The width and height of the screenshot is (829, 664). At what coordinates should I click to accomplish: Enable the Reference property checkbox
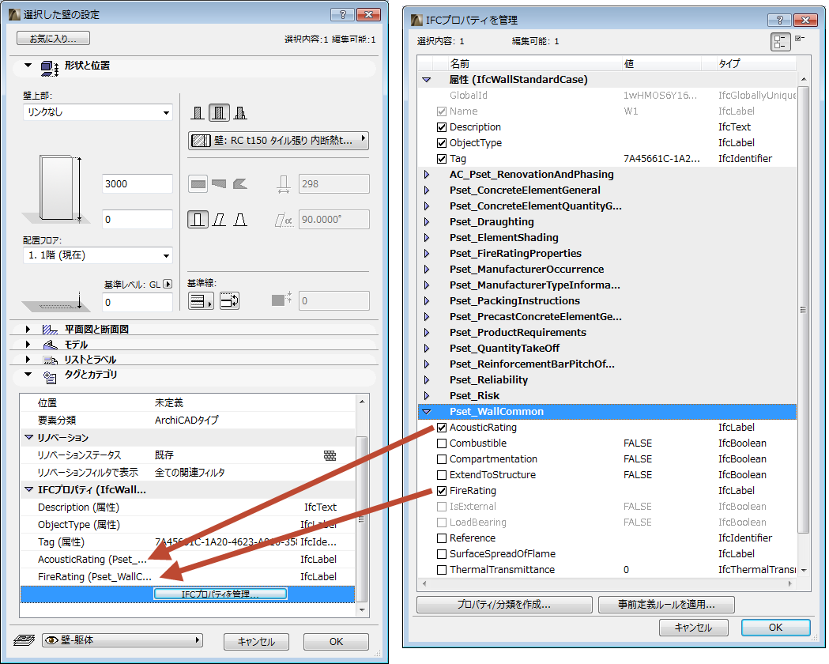point(442,538)
